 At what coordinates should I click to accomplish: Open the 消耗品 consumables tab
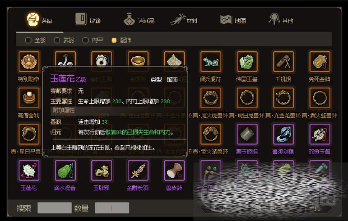[139, 20]
